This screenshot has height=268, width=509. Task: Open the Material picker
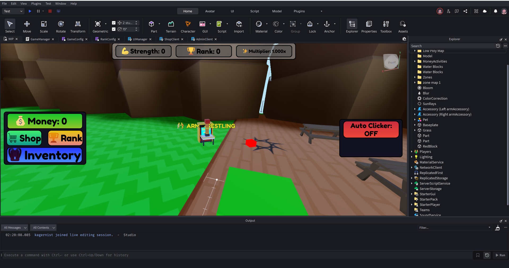(x=259, y=24)
